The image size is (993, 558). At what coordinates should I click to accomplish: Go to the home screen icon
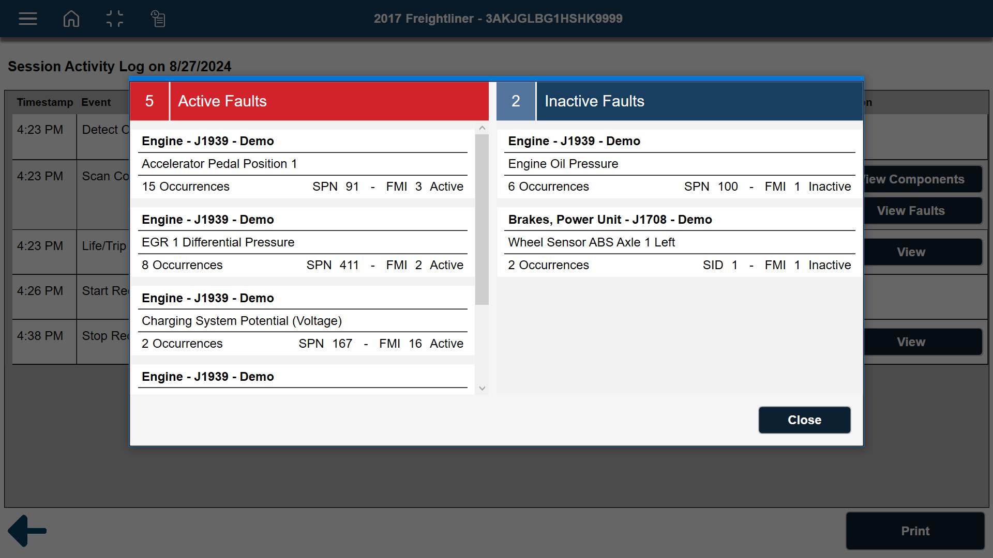tap(71, 19)
